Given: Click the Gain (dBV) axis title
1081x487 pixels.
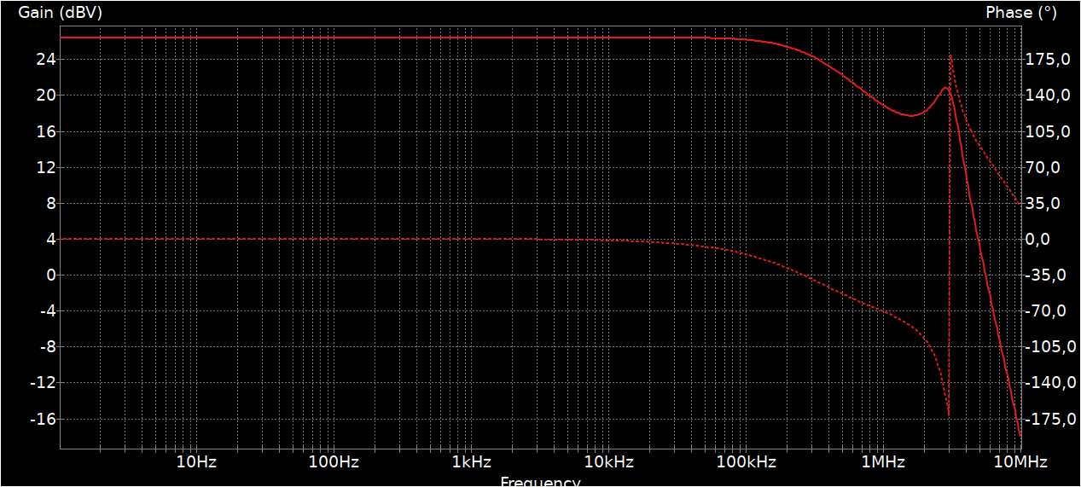Looking at the screenshot, I should pos(60,12).
